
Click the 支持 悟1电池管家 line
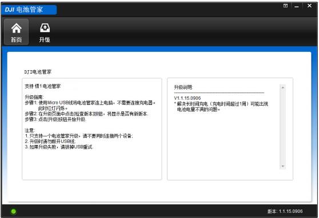pyautogui.click(x=43, y=86)
